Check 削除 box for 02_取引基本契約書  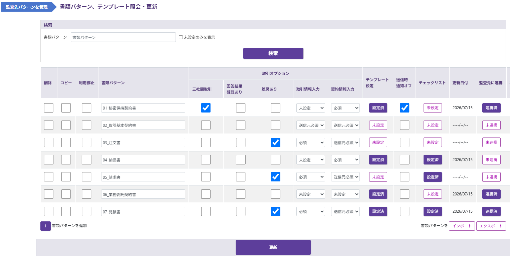pyautogui.click(x=49, y=125)
